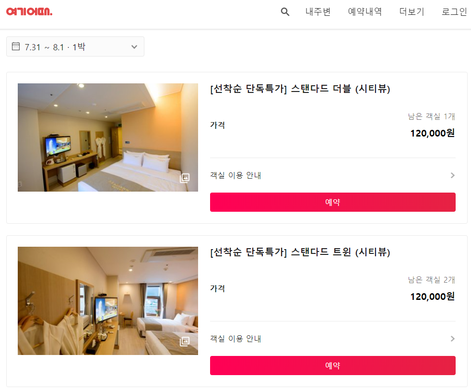View the standard double room photo
The height and width of the screenshot is (389, 471).
108,137
